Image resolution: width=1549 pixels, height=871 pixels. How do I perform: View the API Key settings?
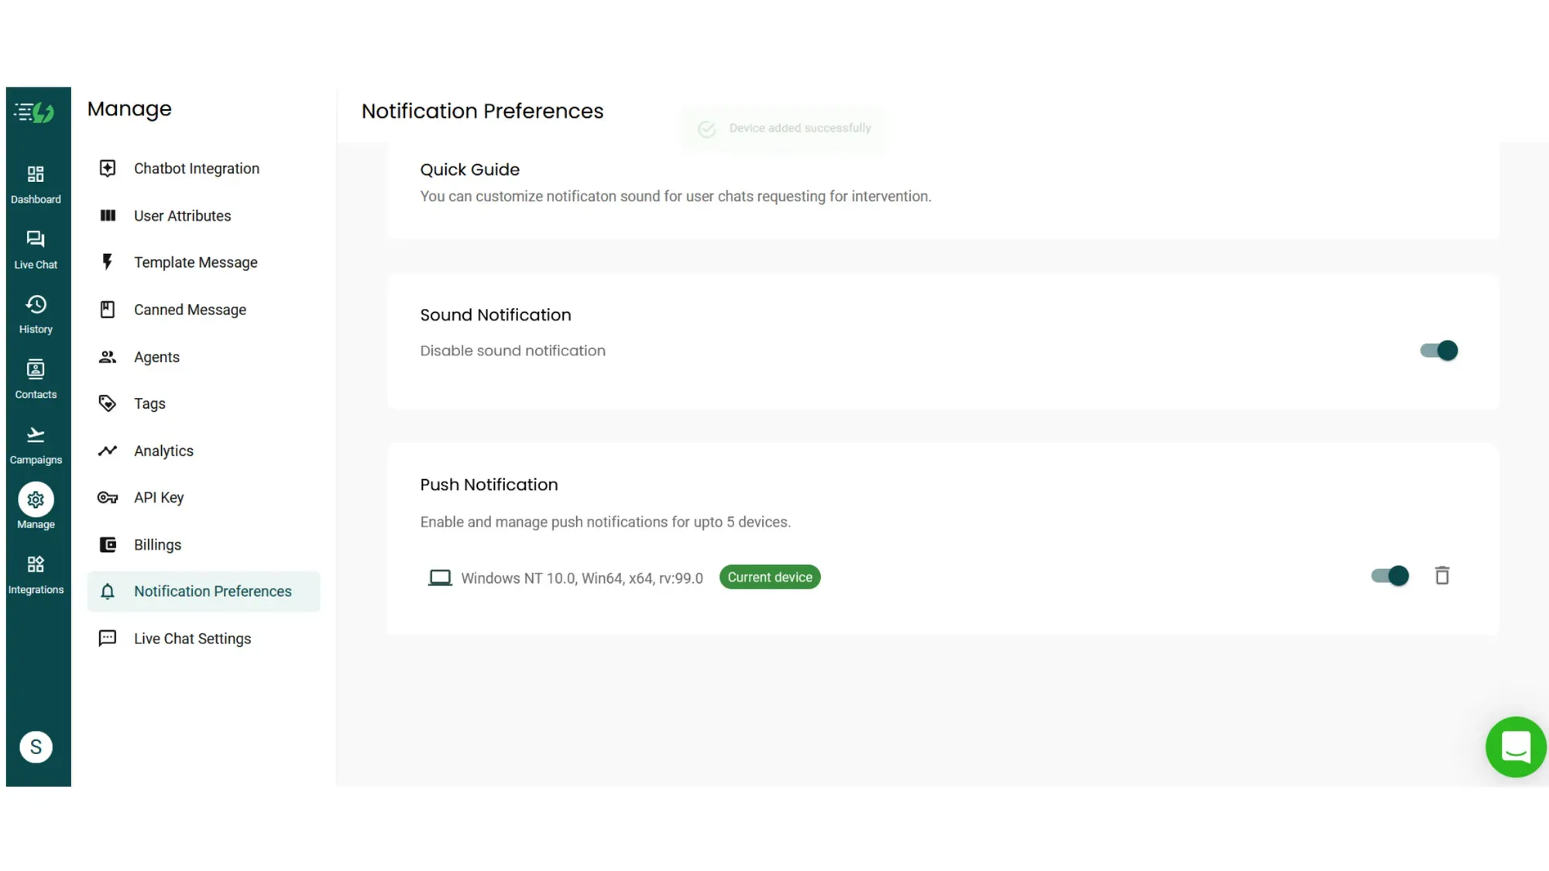pos(159,497)
